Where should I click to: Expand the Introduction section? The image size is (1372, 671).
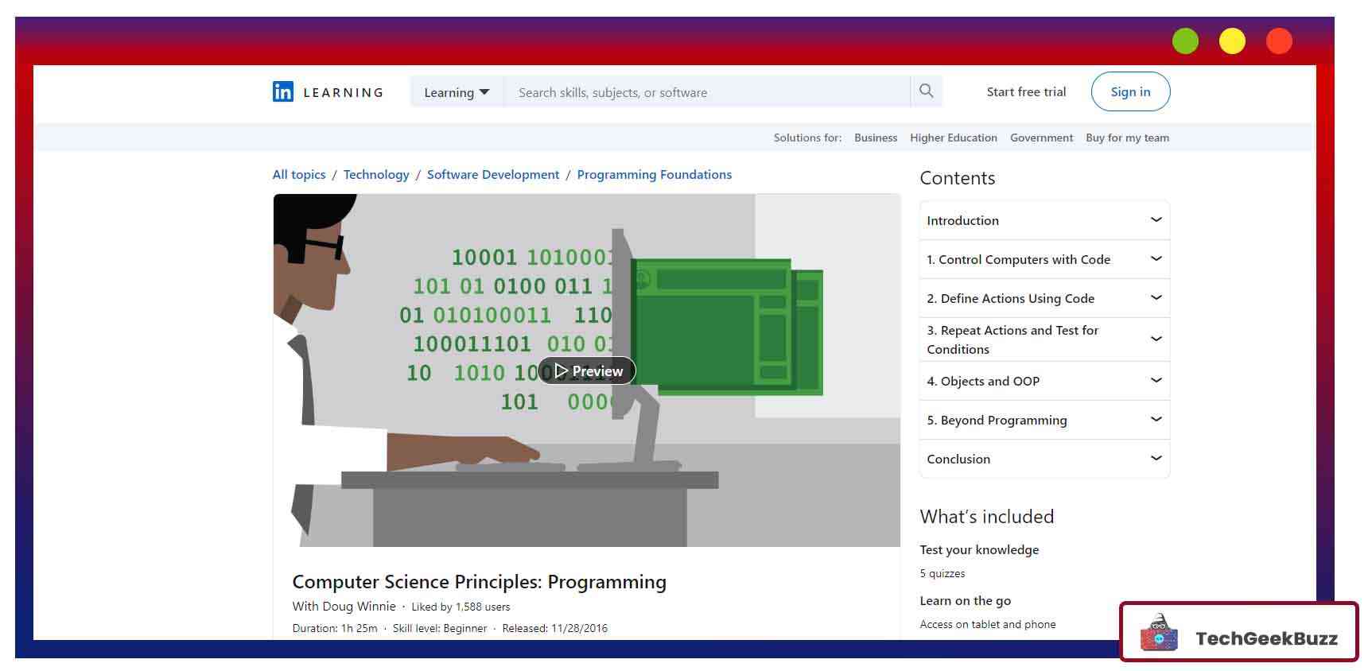(1044, 220)
